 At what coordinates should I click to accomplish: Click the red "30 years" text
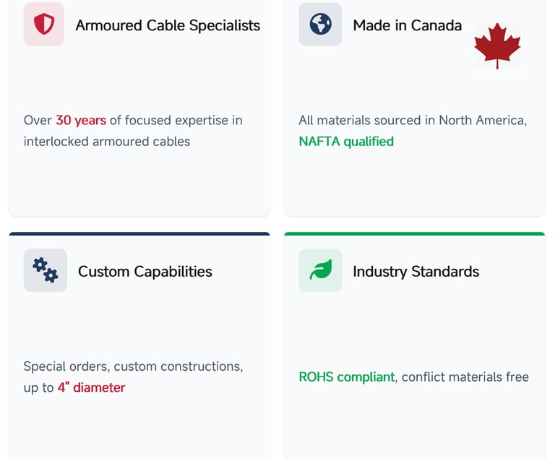click(x=81, y=120)
